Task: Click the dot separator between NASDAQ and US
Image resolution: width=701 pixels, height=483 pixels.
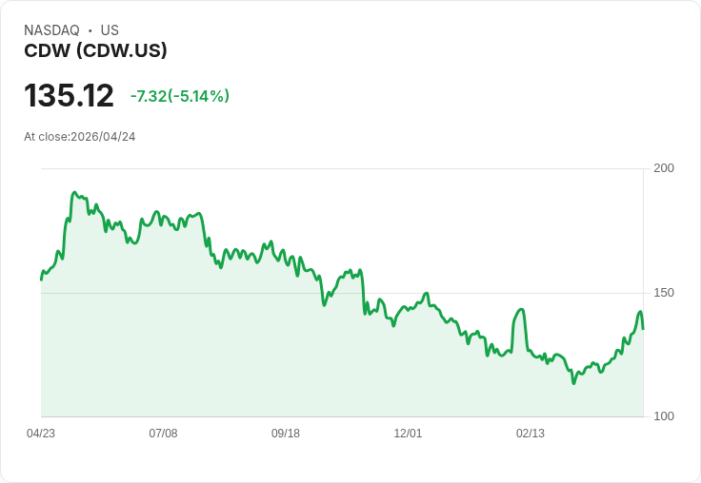Action: [90, 30]
